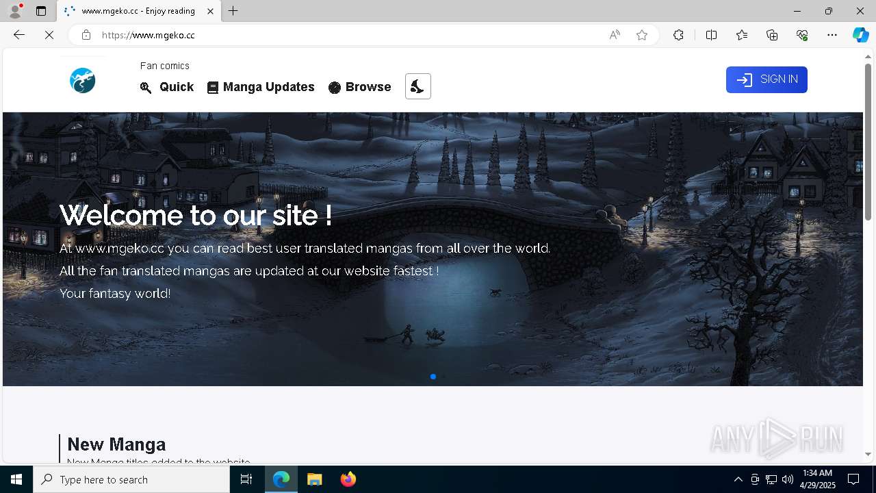Launch Firefox from taskbar

click(x=348, y=479)
